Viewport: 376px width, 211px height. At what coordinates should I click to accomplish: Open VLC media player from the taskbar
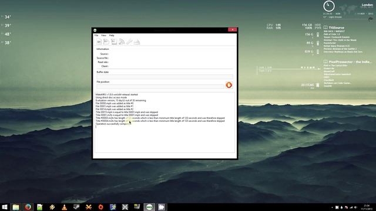pos(64,207)
